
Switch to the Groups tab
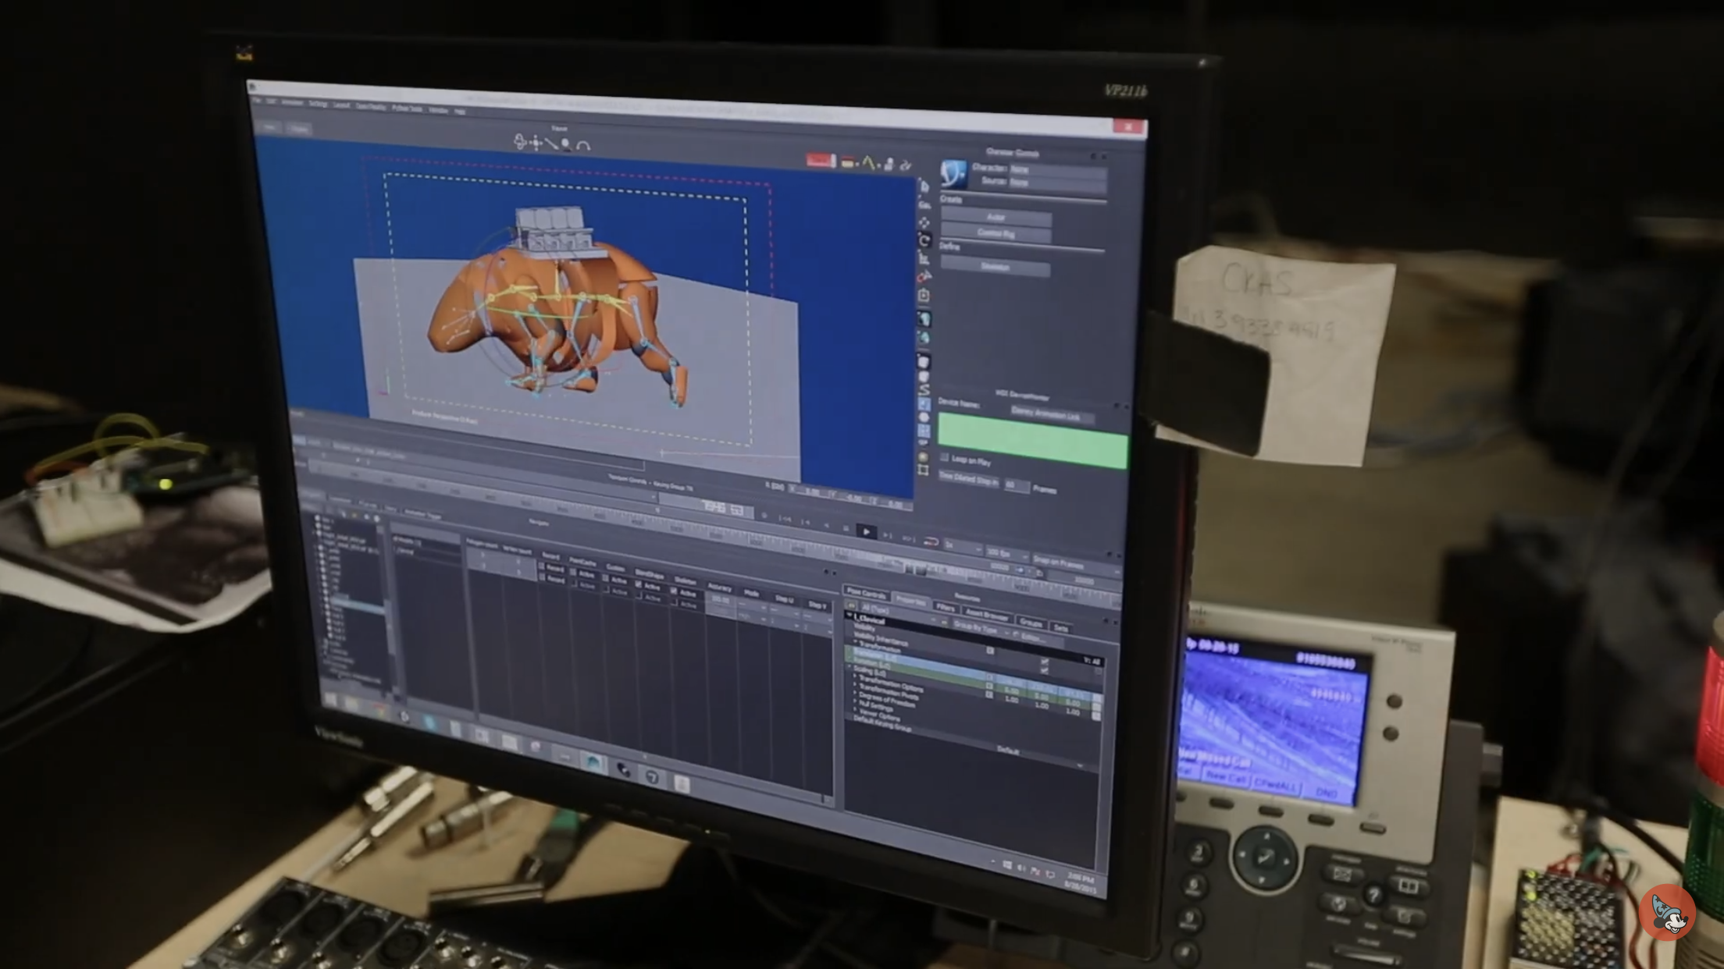[x=1031, y=623]
